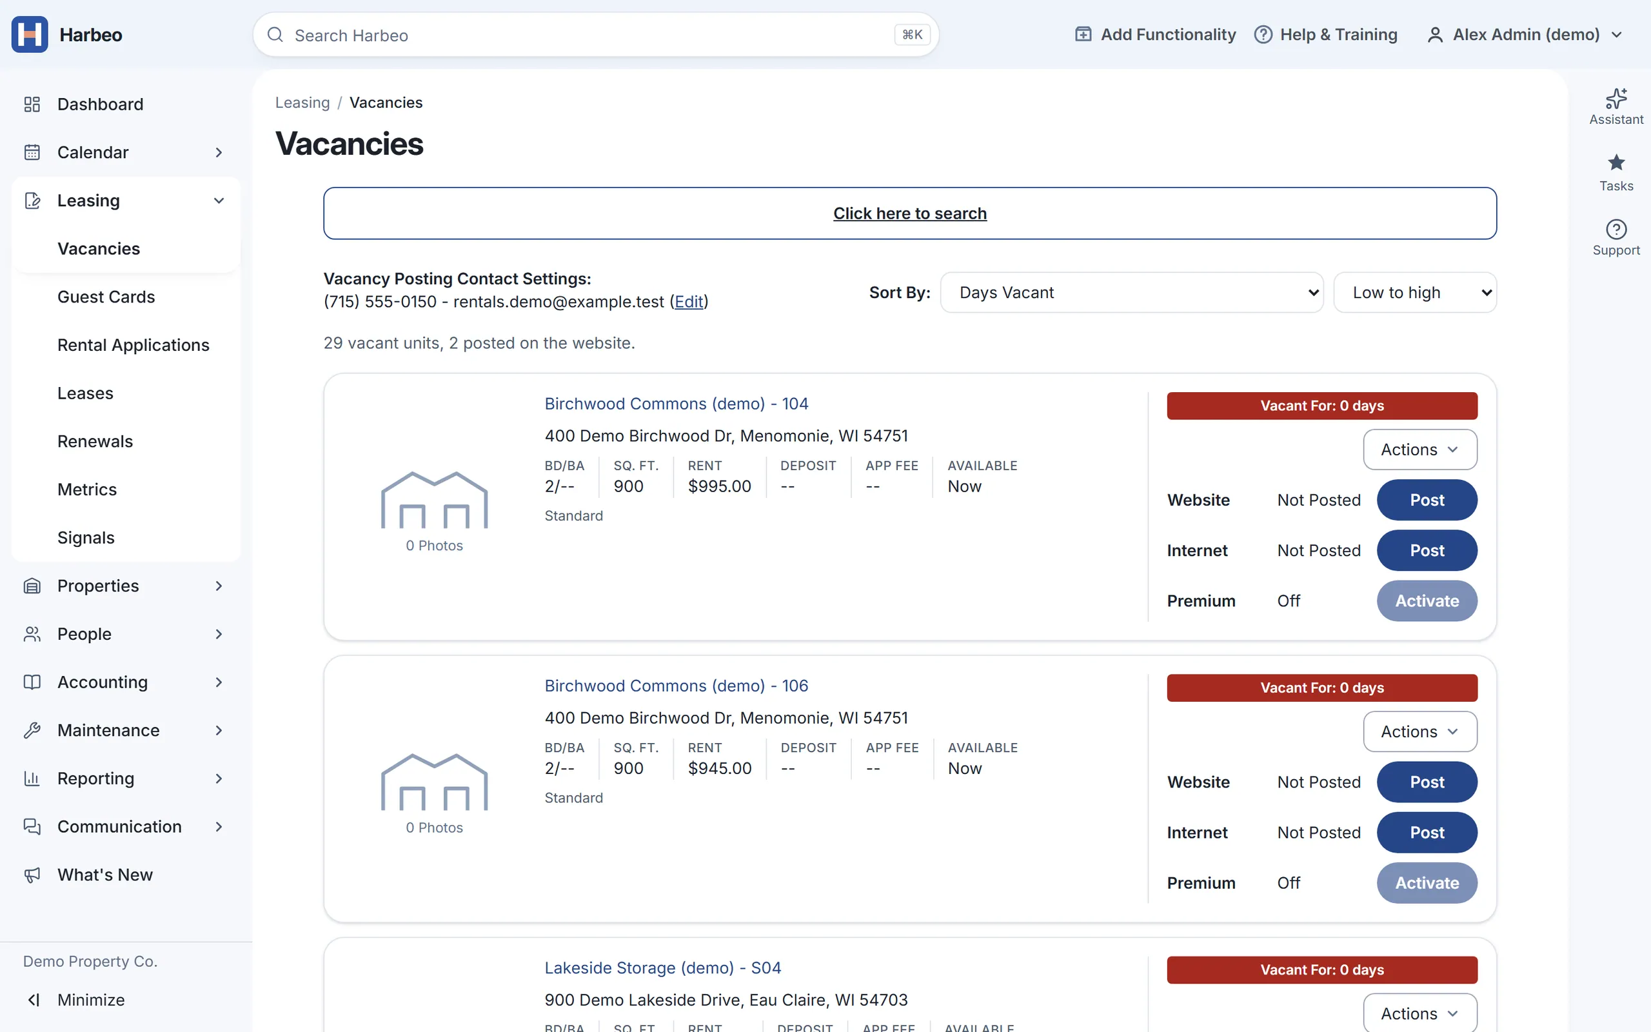Open Guest Cards in the sidebar
The height and width of the screenshot is (1032, 1651).
coord(106,297)
